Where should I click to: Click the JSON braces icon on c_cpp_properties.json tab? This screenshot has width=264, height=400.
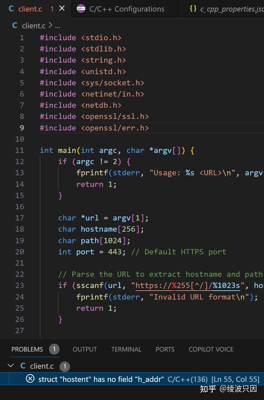coord(194,9)
